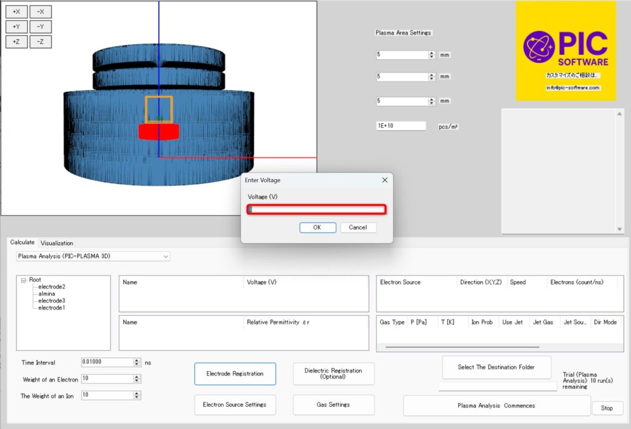The height and width of the screenshot is (429, 631).
Task: Cancel the Enter Voltage dialog
Action: coord(357,227)
